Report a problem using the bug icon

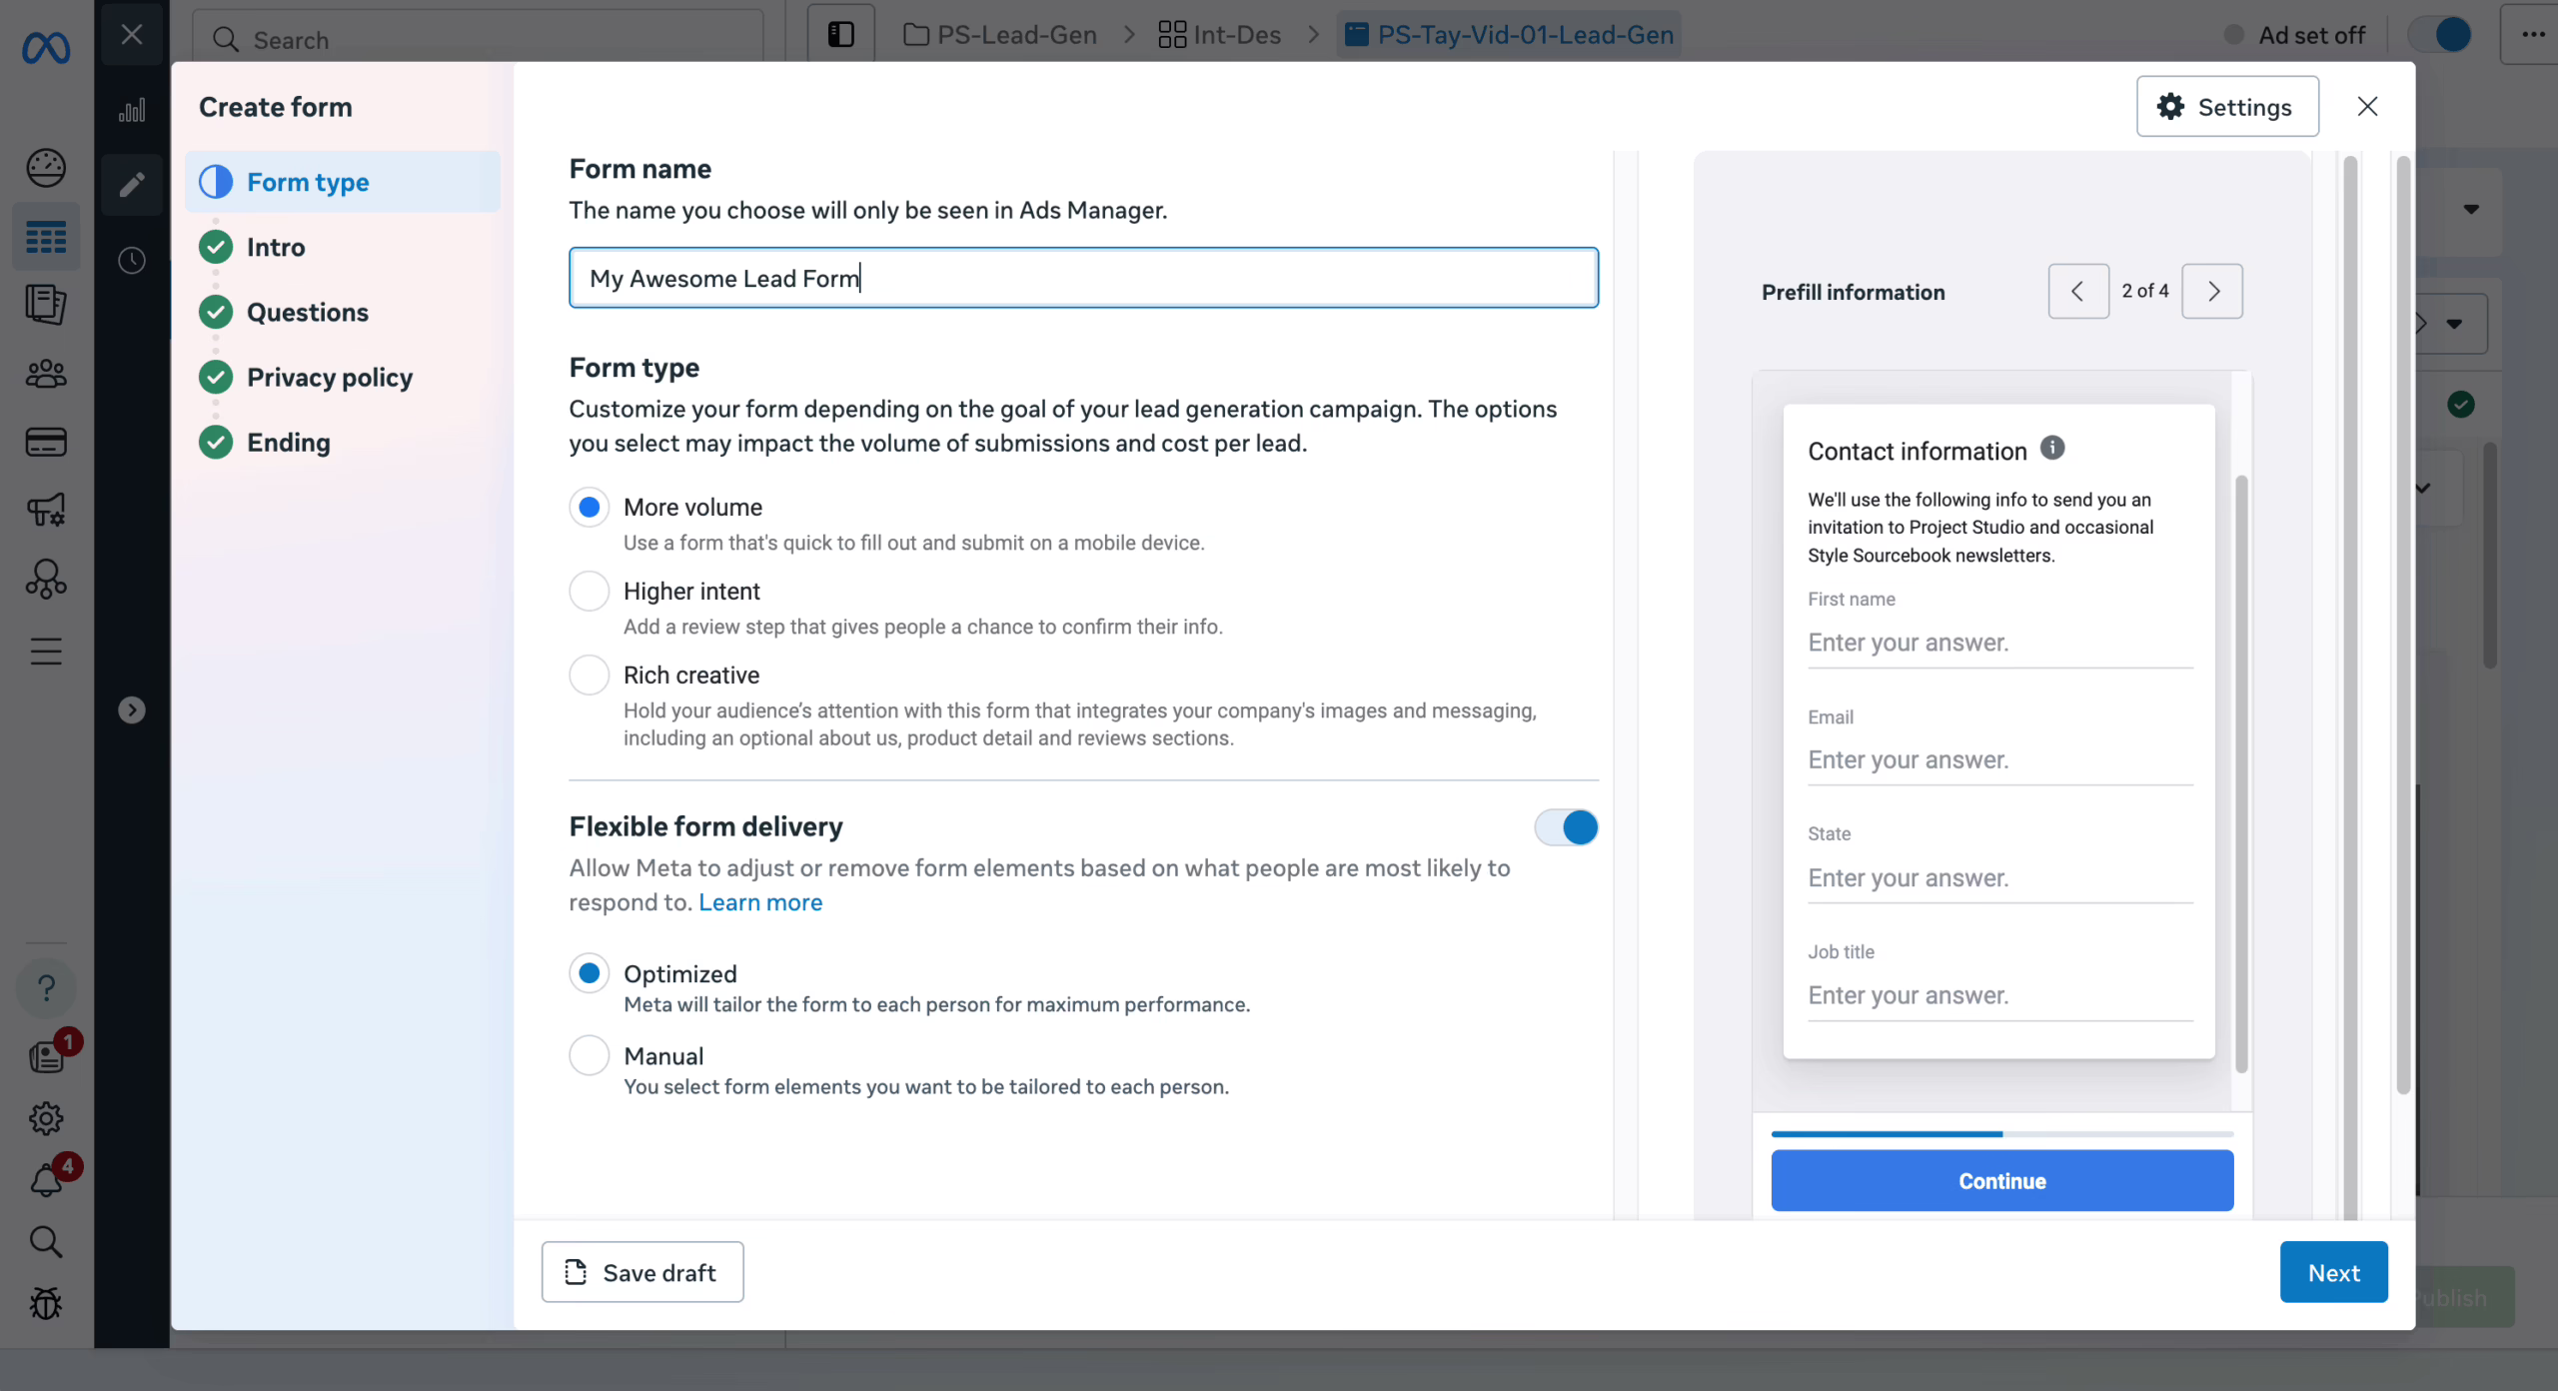(x=46, y=1303)
